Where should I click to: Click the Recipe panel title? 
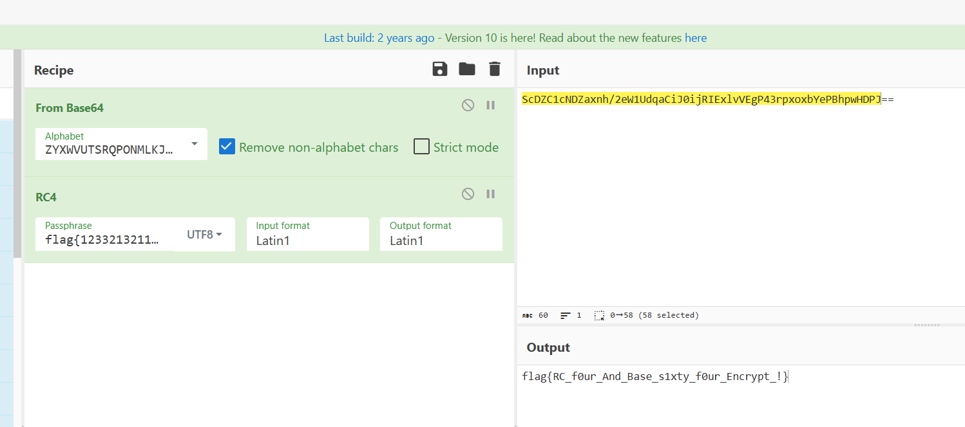click(x=54, y=70)
